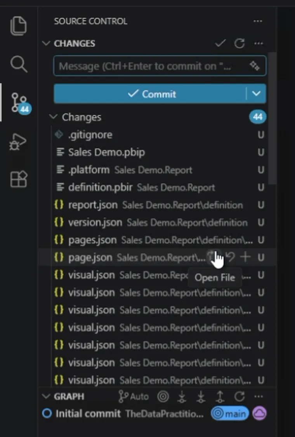Click the Auto branch selector in GRAPH

pos(134,396)
